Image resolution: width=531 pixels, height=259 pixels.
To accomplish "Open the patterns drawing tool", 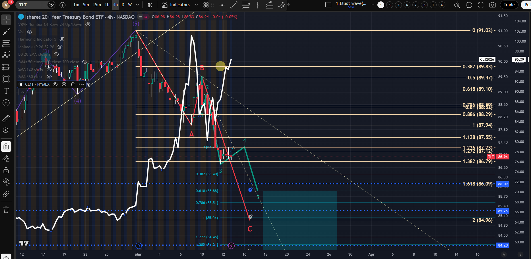I will 6,55.
